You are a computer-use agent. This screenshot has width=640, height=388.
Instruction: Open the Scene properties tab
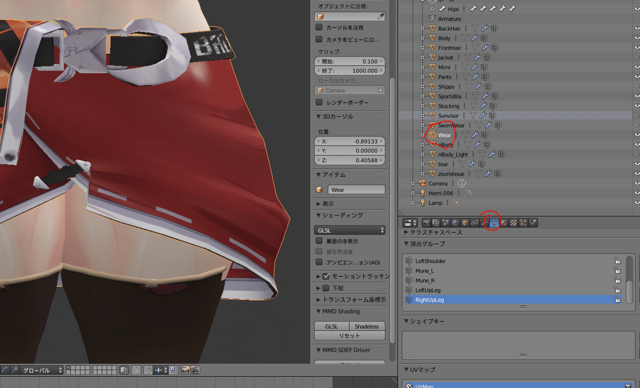tap(445, 223)
